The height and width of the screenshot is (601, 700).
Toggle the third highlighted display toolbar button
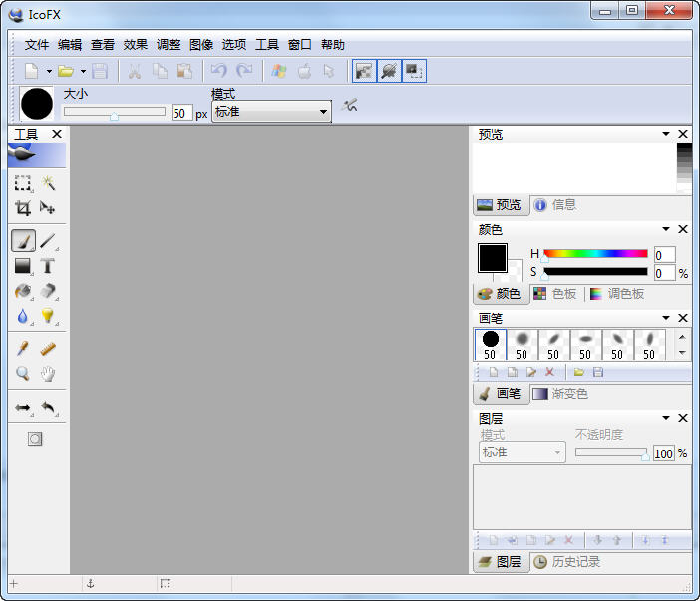pyautogui.click(x=414, y=71)
